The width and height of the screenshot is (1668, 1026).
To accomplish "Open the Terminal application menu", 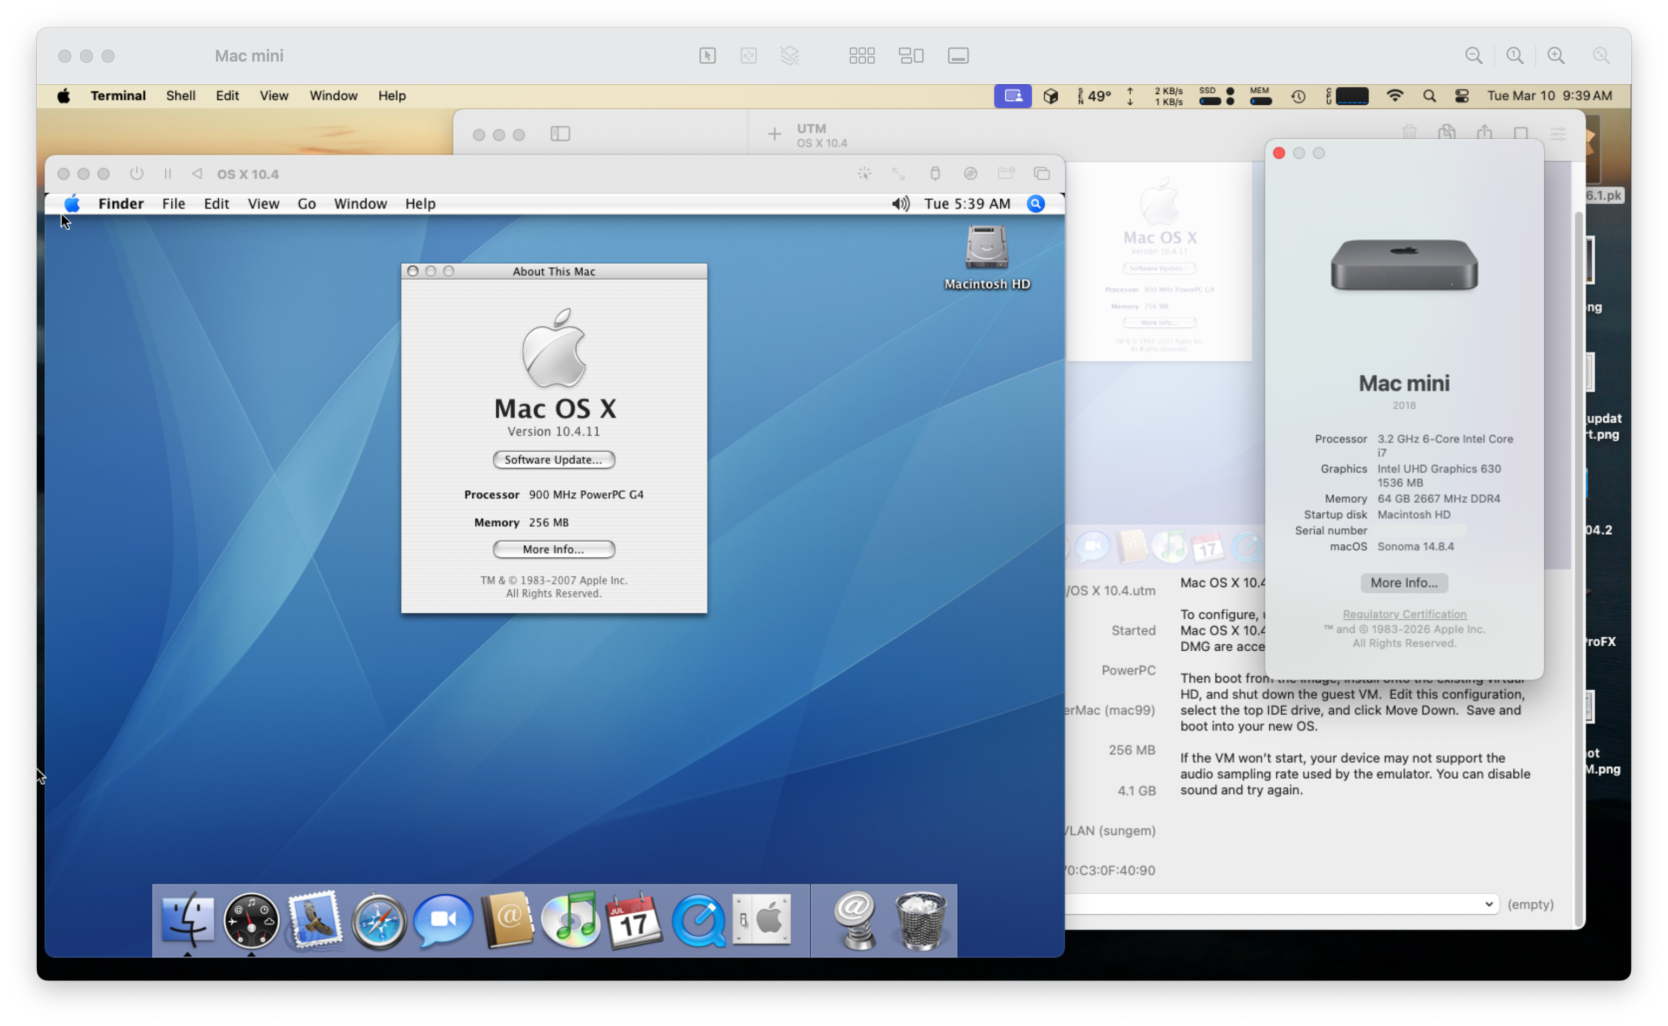I will [x=118, y=96].
